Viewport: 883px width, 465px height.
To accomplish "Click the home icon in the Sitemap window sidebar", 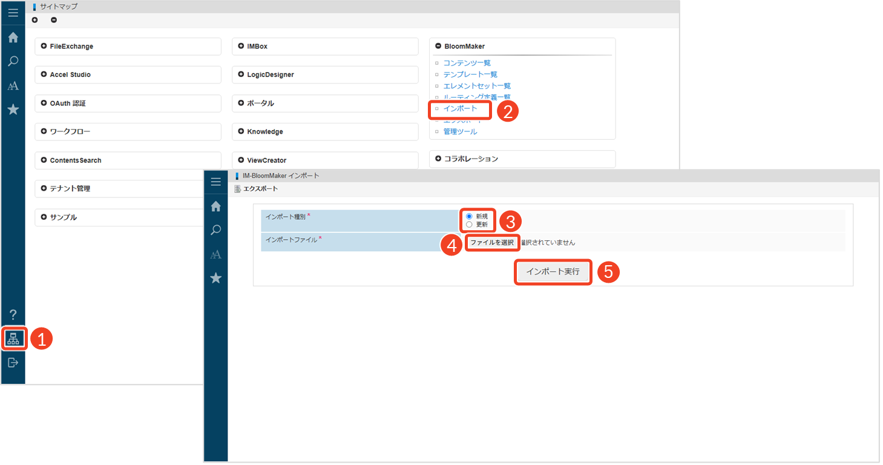I will point(13,38).
